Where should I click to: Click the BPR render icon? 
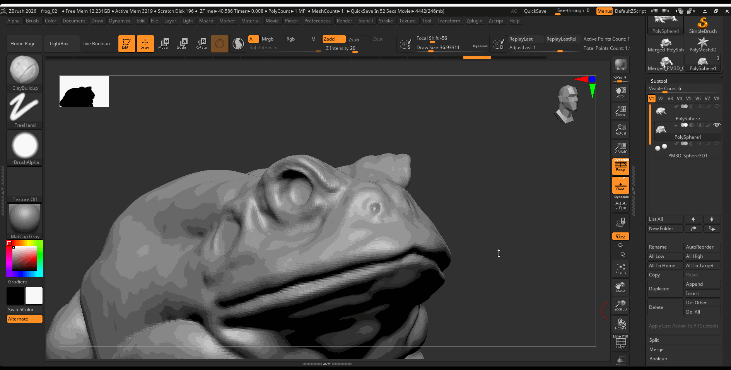click(x=620, y=65)
